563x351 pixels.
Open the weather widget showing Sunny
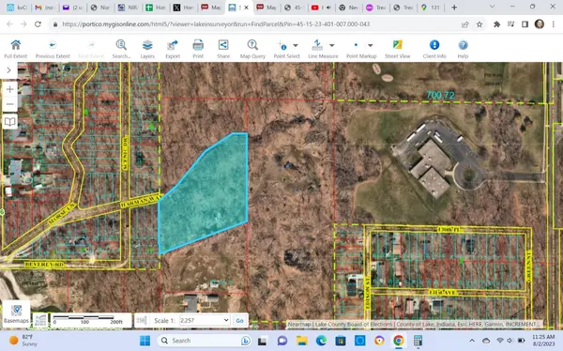(23, 341)
